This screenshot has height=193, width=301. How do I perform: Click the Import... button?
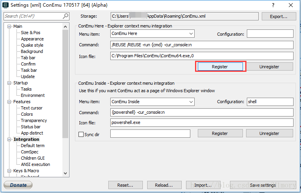coord(203,185)
